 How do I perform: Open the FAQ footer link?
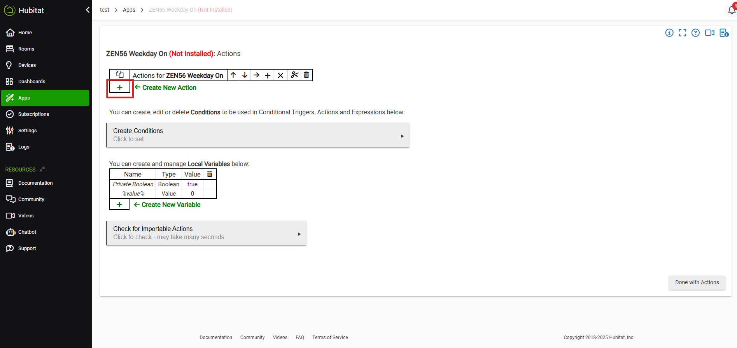[x=300, y=338]
